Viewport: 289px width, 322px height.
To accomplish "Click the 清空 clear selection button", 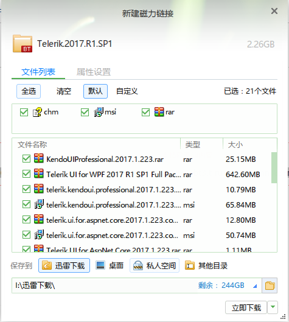I will 64,91.
